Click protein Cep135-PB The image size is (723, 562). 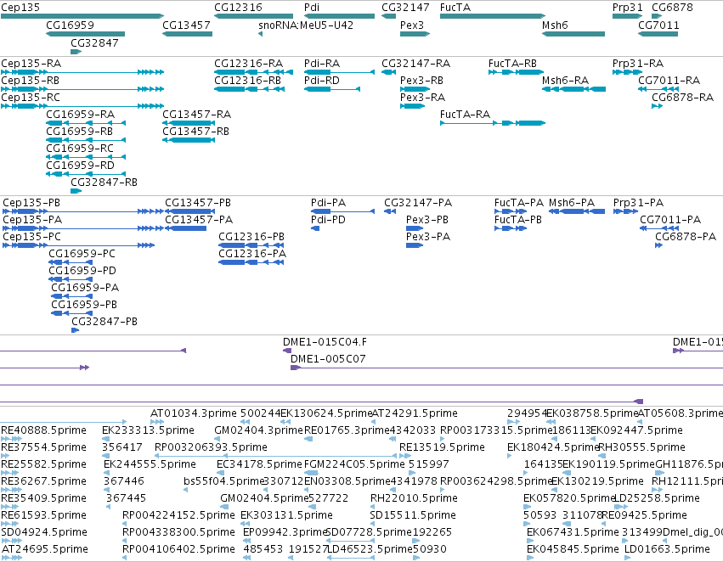point(31,203)
